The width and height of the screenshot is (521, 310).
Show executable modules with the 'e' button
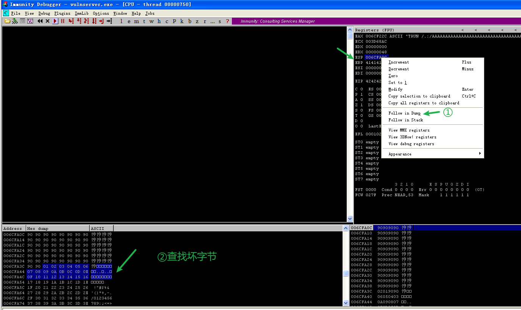[x=129, y=21]
